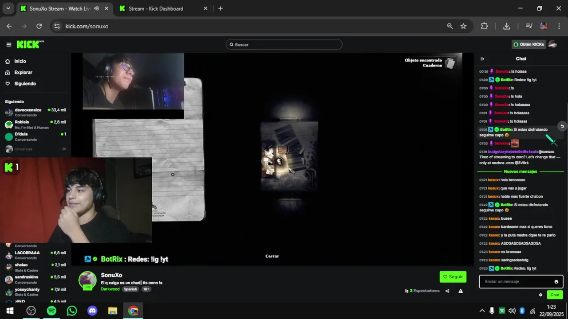Open Discord from taskbar
568x319 pixels.
[92, 311]
